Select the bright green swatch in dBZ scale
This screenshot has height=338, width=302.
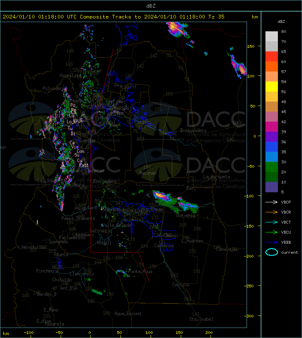[271, 167]
